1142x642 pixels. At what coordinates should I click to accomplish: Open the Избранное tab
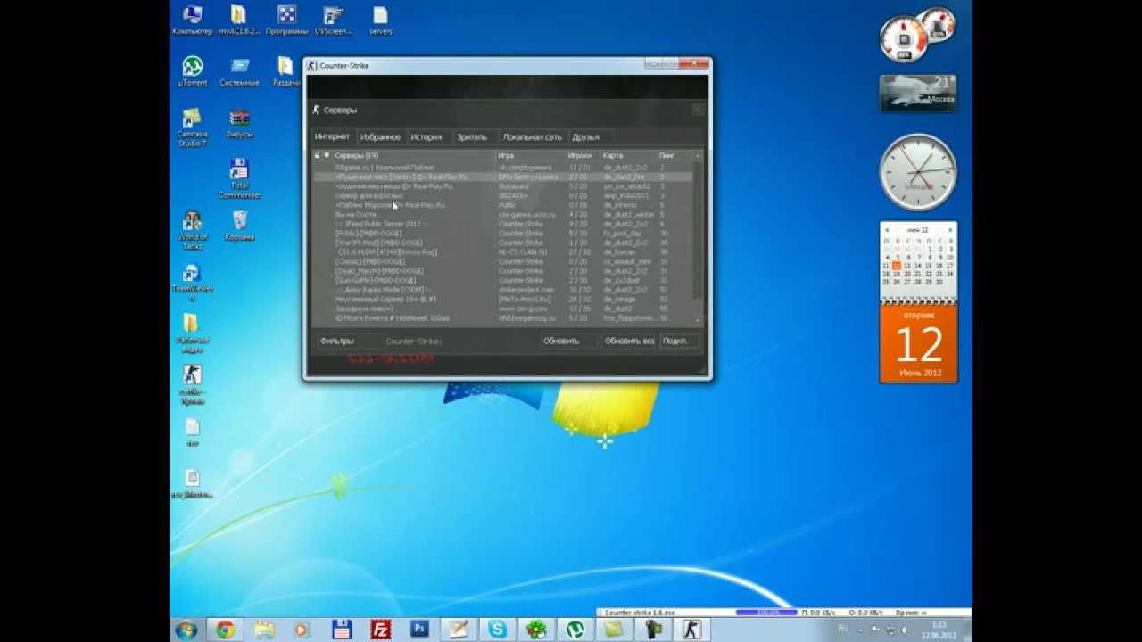click(380, 136)
